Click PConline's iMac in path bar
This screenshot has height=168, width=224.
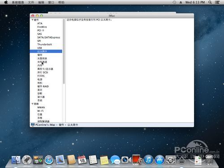pyautogui.click(x=45, y=125)
